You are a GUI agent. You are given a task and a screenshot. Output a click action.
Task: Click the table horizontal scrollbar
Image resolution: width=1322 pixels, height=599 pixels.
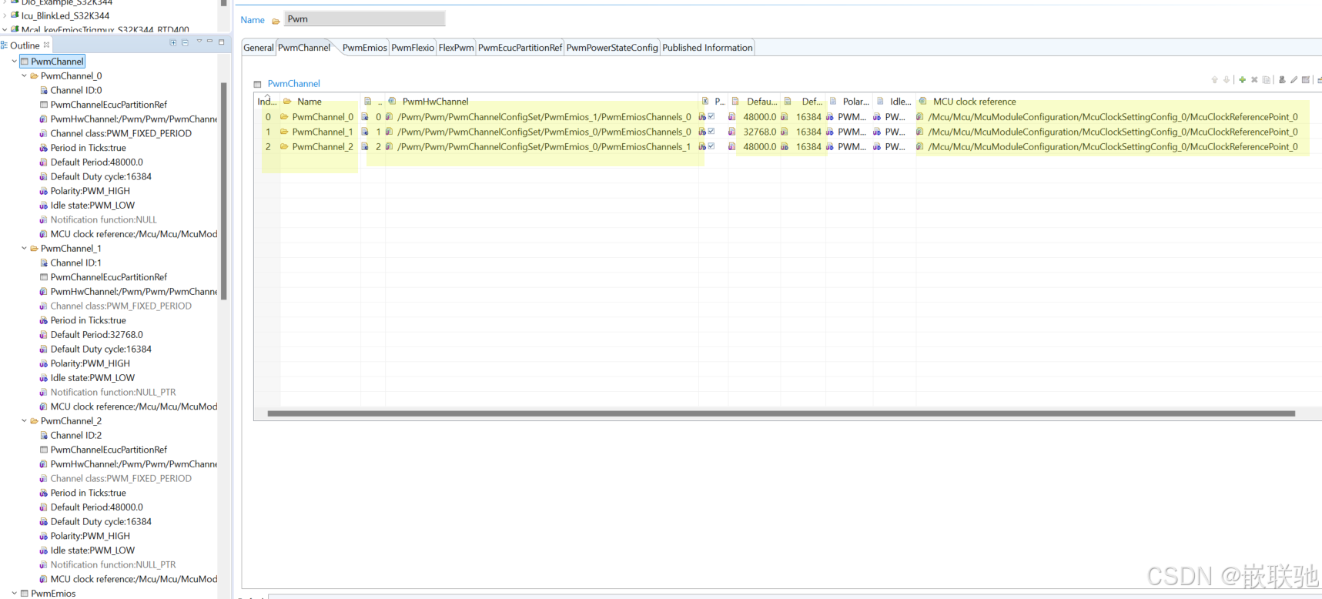tap(781, 413)
